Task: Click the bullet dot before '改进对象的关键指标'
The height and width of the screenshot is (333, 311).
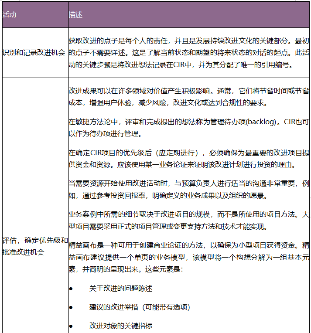Action: click(71, 326)
